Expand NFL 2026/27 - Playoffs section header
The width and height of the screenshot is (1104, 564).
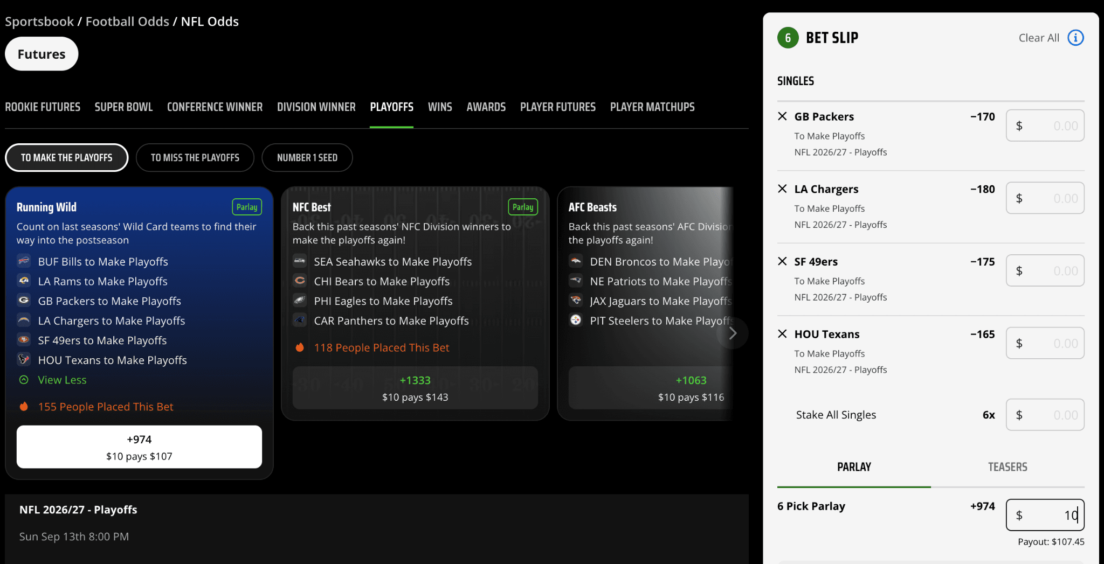click(x=78, y=510)
